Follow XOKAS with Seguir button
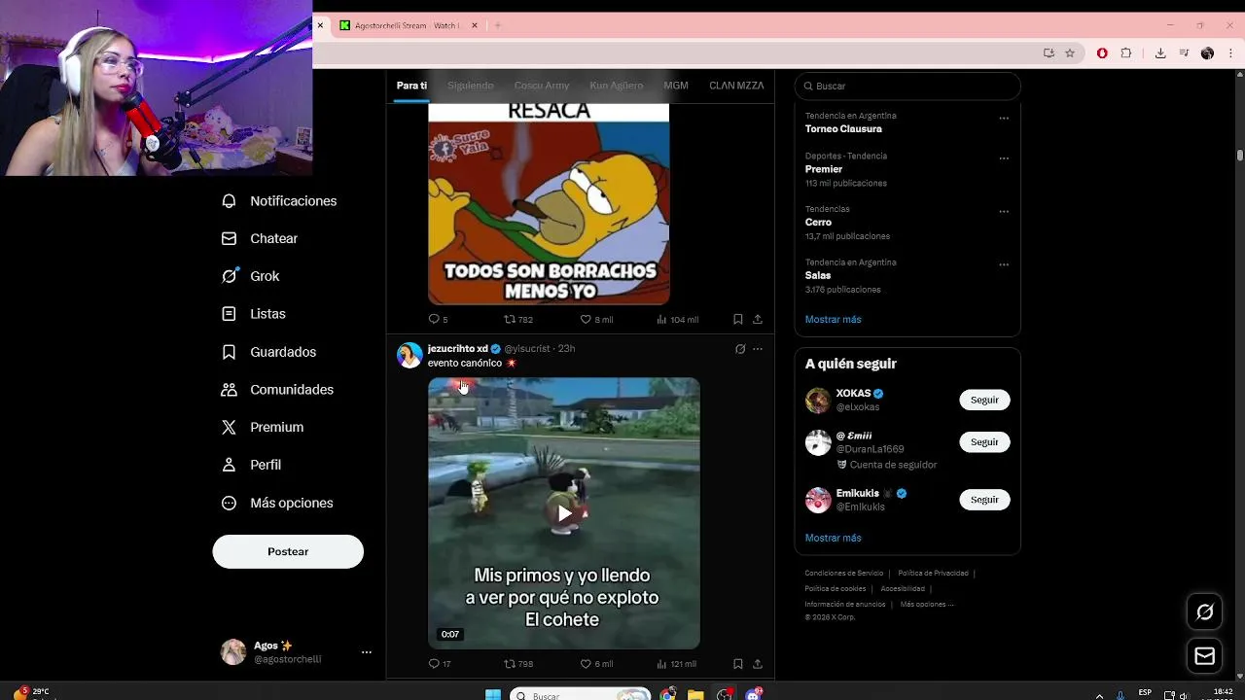1245x700 pixels. (x=984, y=400)
